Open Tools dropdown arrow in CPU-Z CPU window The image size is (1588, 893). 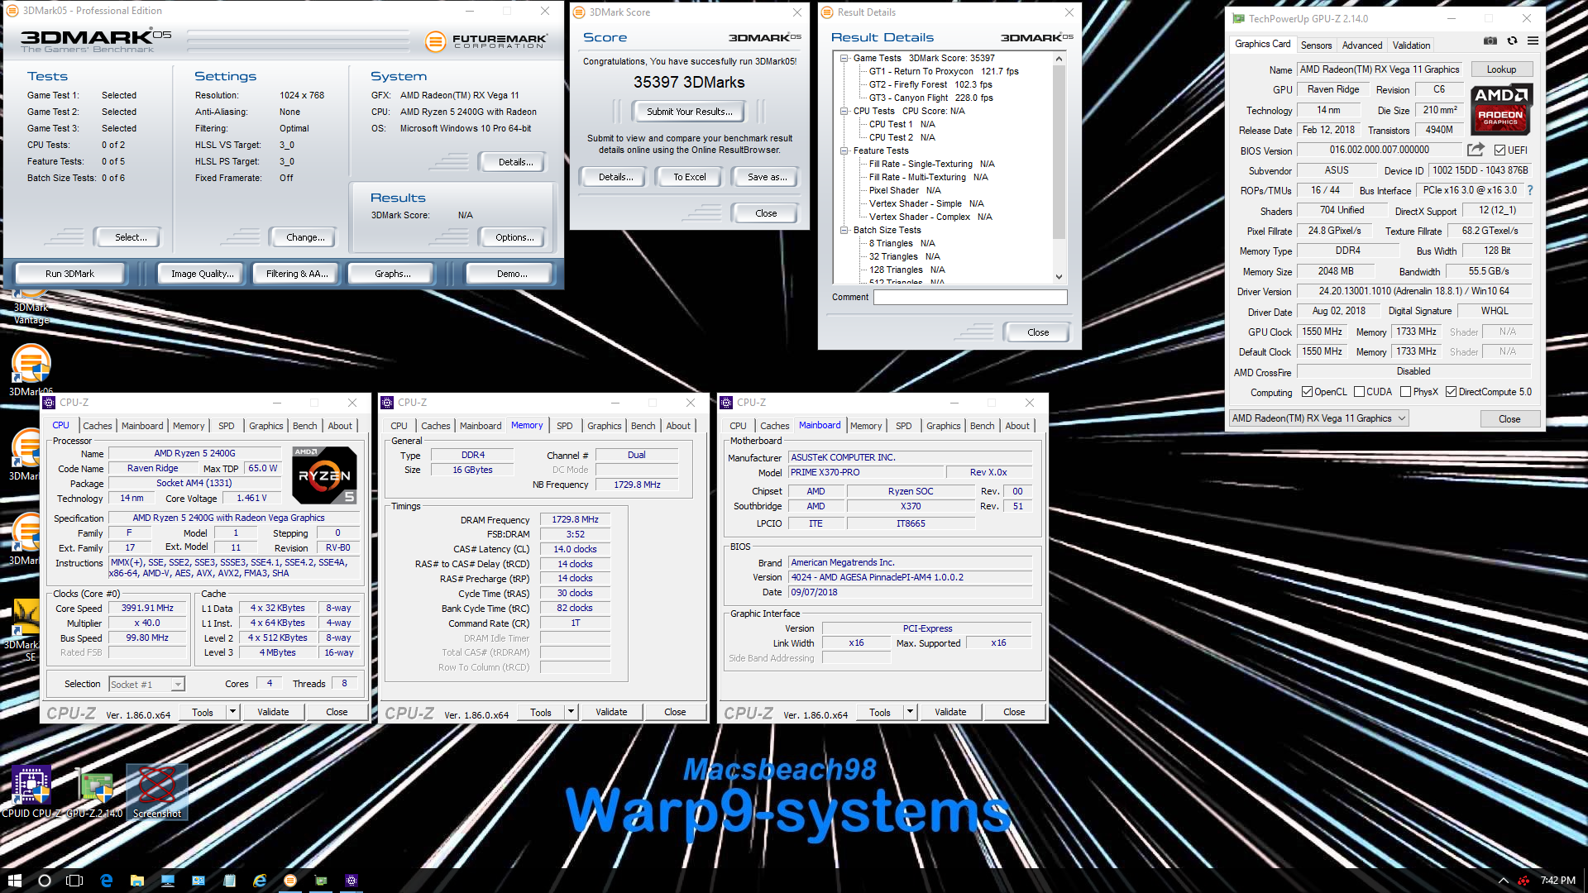[x=232, y=712]
